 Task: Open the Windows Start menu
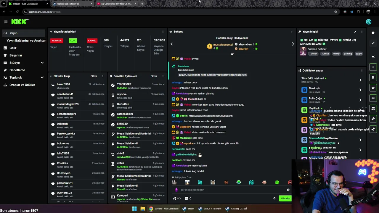(134, 209)
